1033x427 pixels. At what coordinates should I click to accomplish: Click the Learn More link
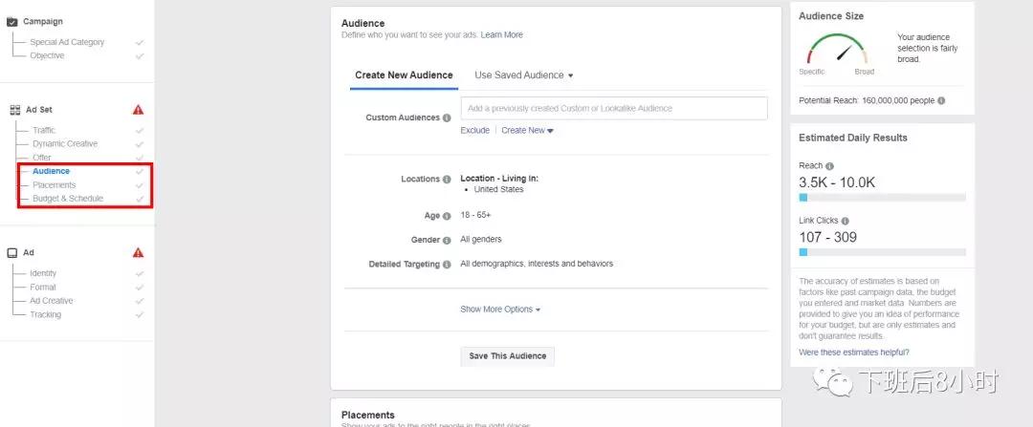(x=501, y=35)
